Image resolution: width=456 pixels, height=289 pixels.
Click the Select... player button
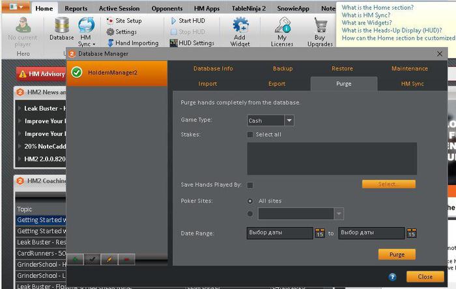click(x=389, y=184)
